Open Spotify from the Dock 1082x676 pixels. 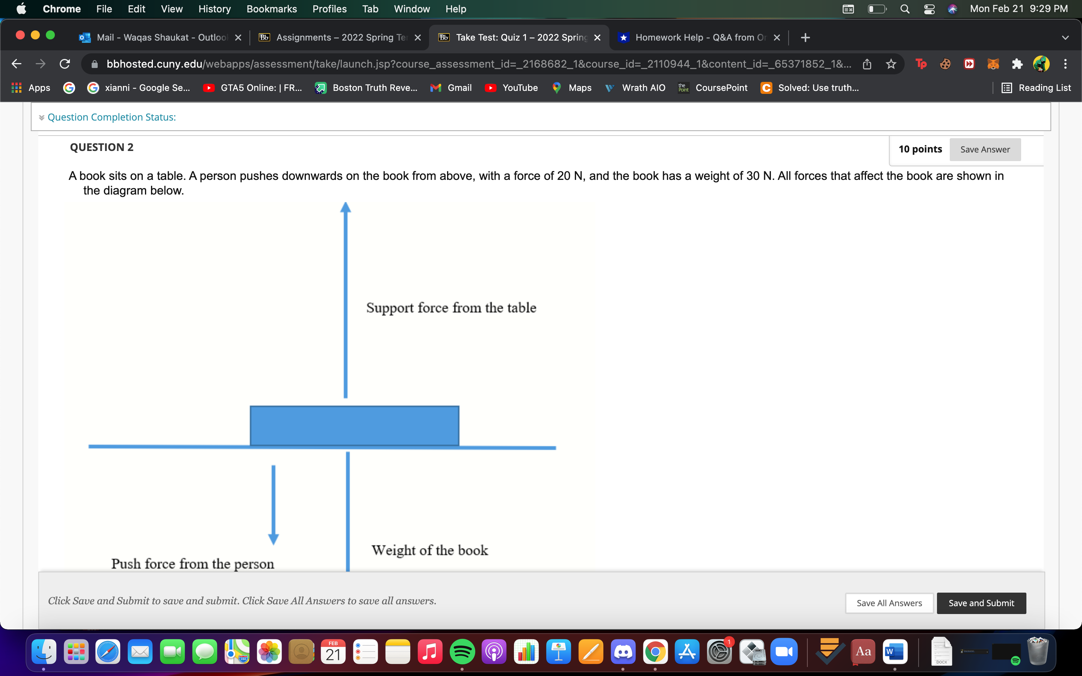463,652
